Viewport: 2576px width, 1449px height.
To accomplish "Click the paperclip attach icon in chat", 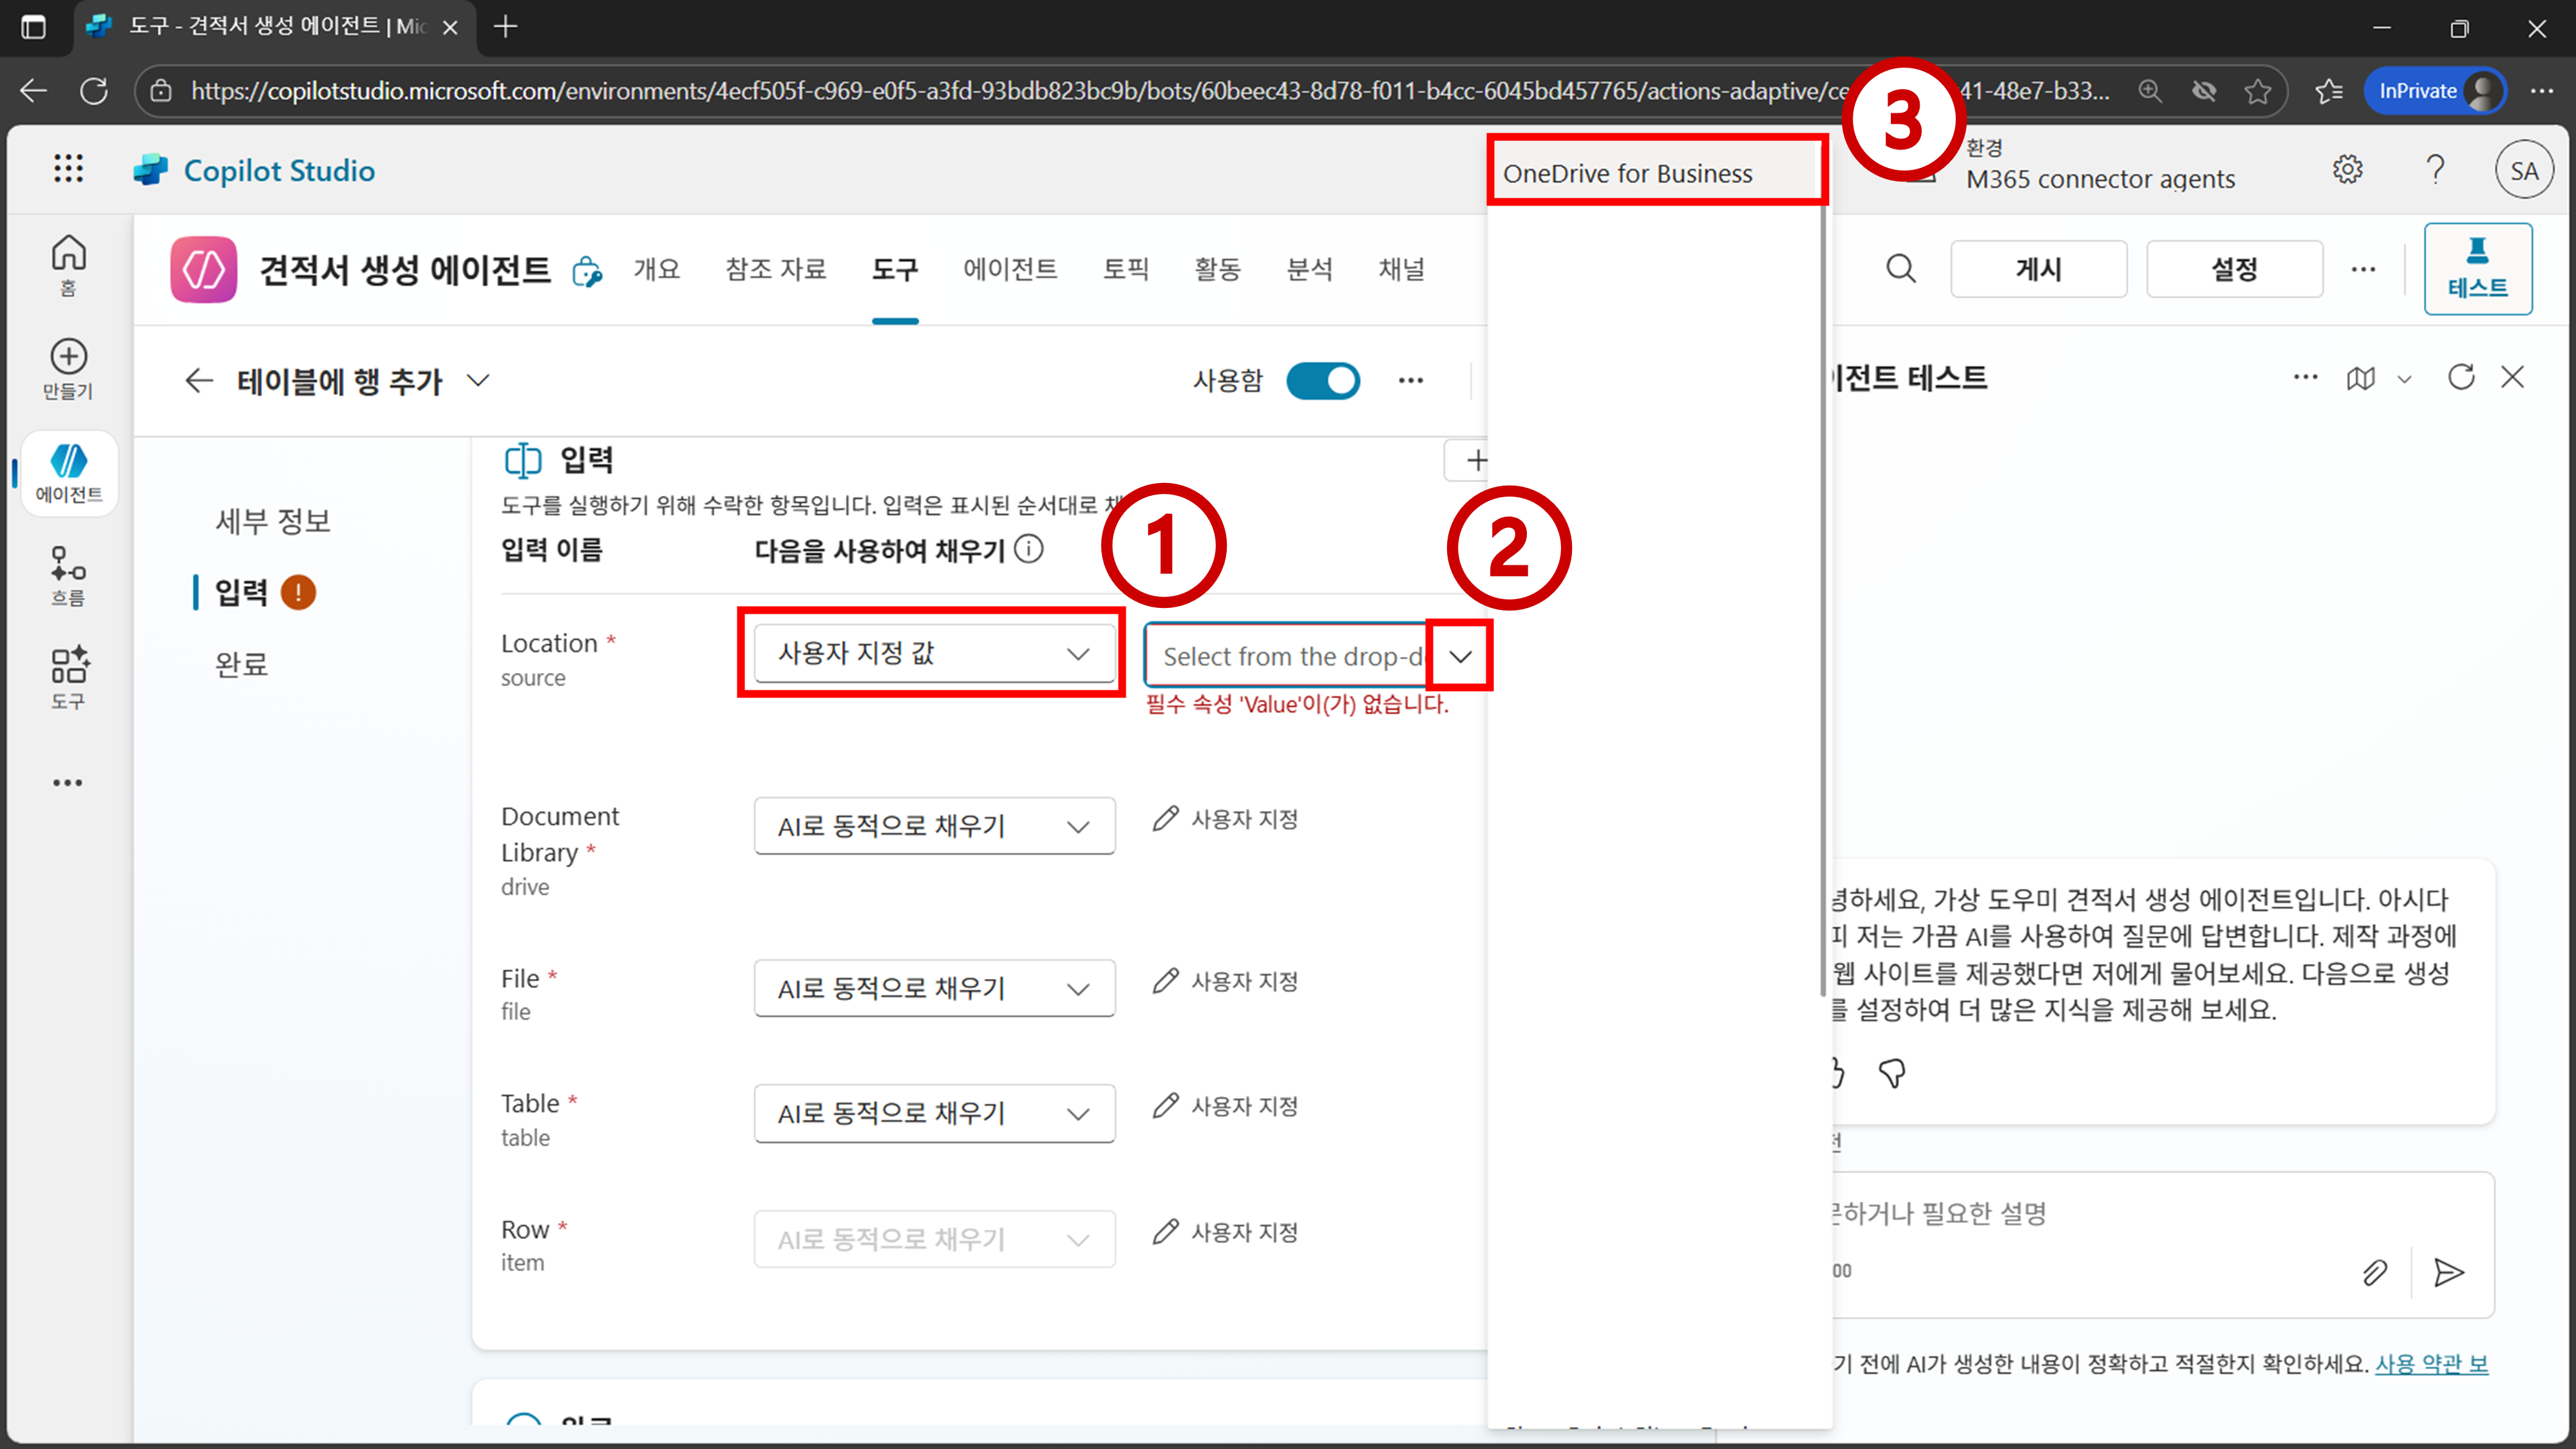I will click(x=2374, y=1272).
